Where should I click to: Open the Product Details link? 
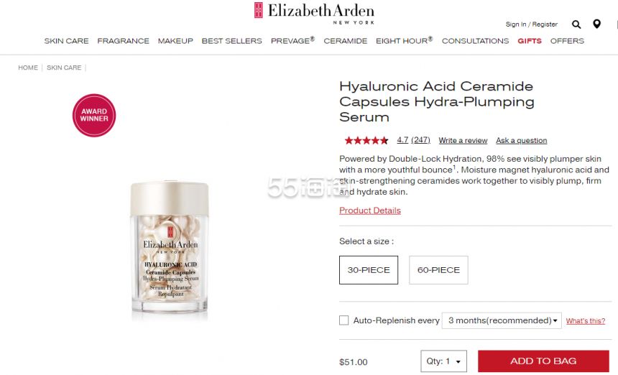pyautogui.click(x=370, y=210)
